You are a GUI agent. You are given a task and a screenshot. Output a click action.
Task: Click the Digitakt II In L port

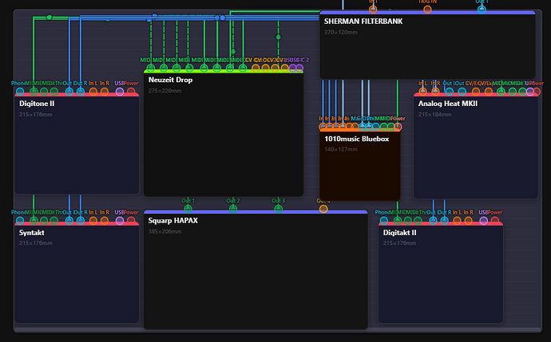coord(458,221)
